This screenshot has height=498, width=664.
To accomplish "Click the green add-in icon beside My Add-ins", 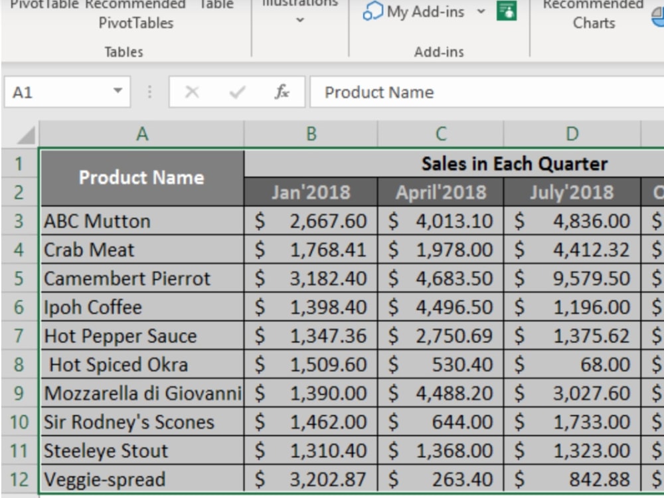I will [507, 11].
